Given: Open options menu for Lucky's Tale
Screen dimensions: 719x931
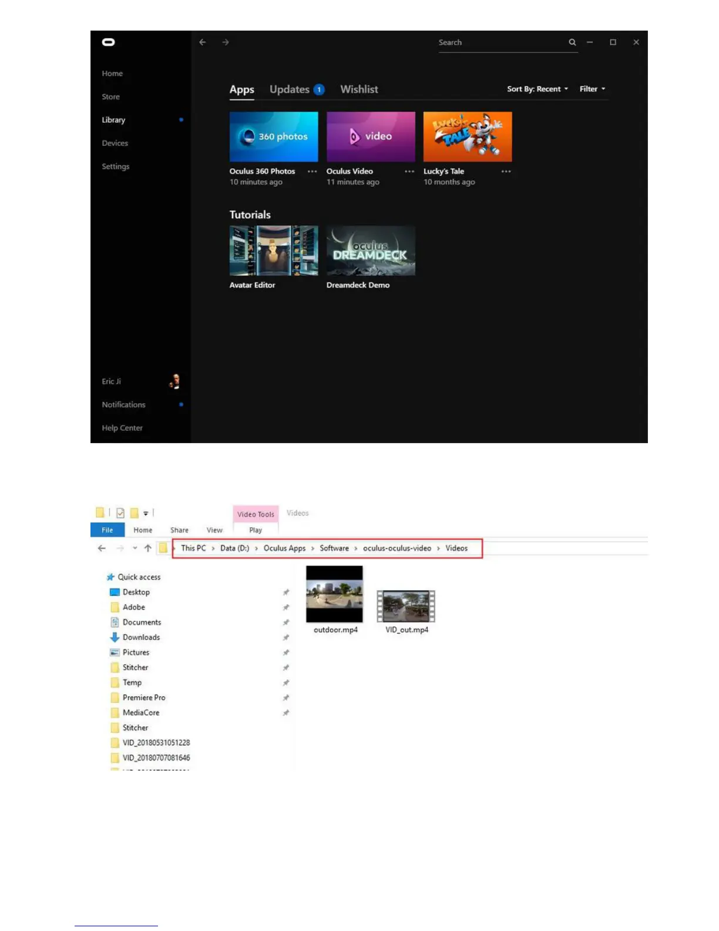Looking at the screenshot, I should [x=506, y=172].
